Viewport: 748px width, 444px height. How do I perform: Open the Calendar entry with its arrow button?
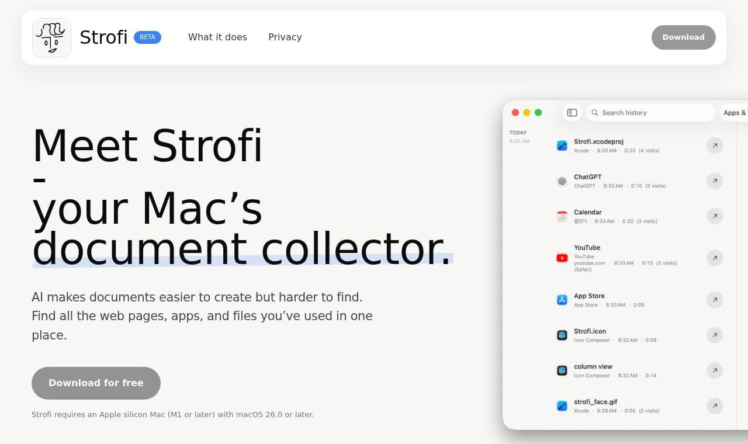[715, 216]
